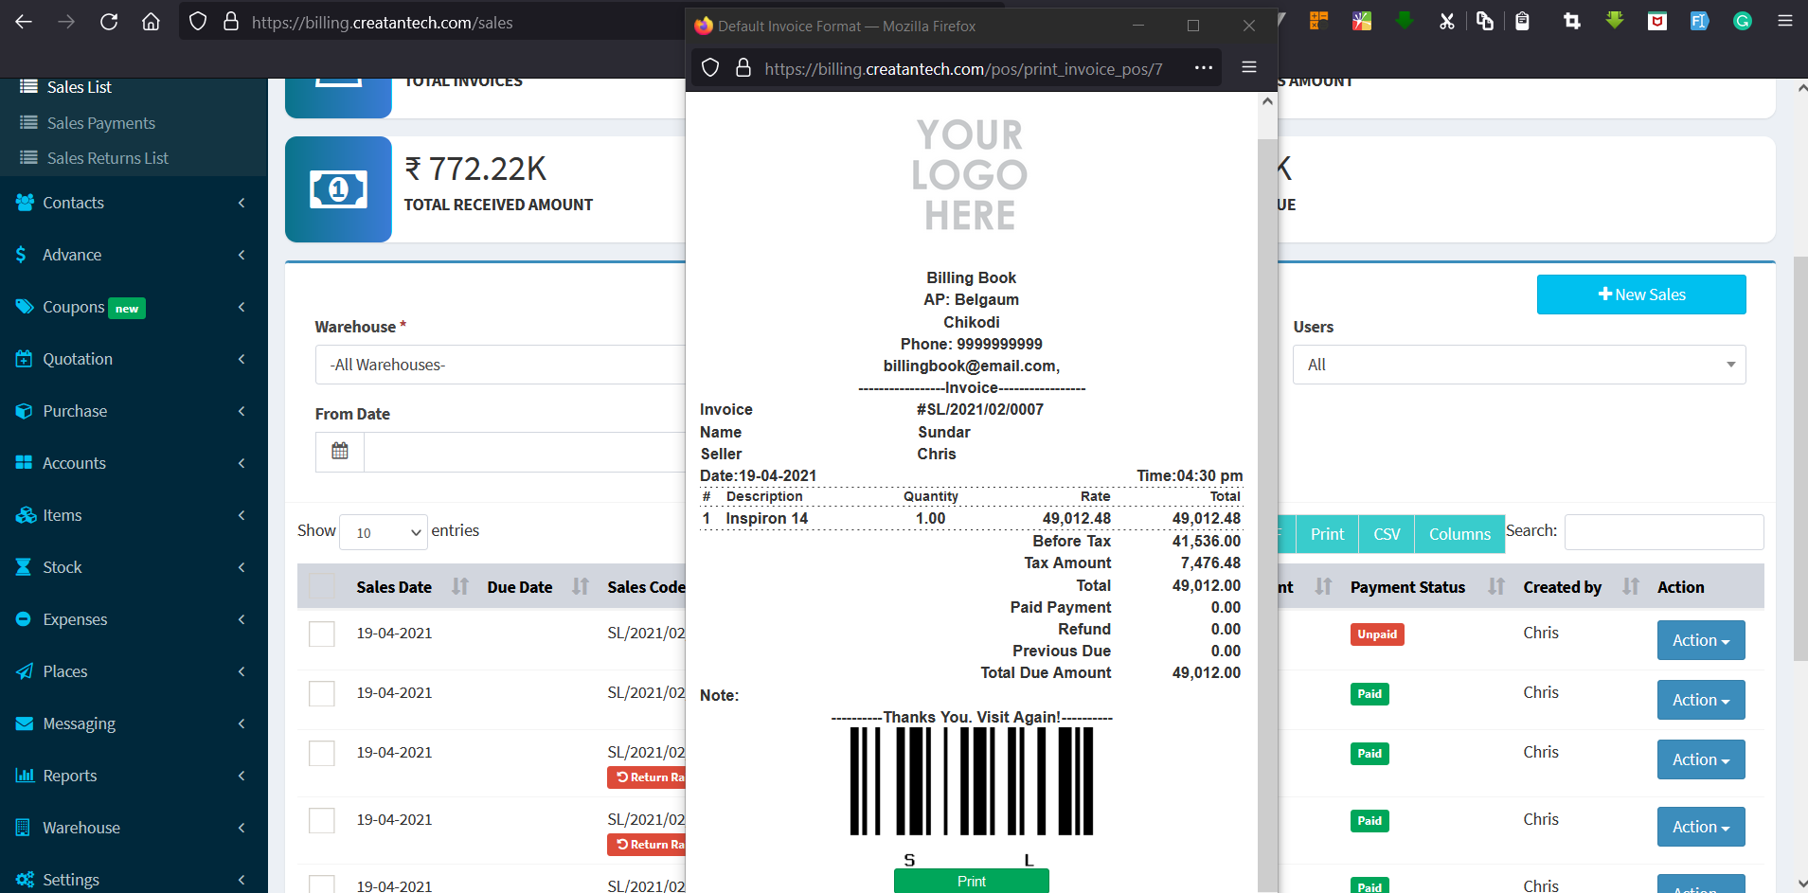The width and height of the screenshot is (1808, 893).
Task: Click the main page vertical scrollbar
Action: [x=1800, y=457]
